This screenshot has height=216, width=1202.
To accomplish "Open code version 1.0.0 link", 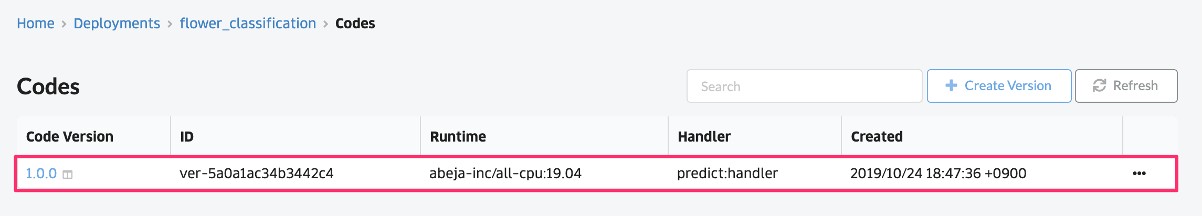I will coord(41,174).
